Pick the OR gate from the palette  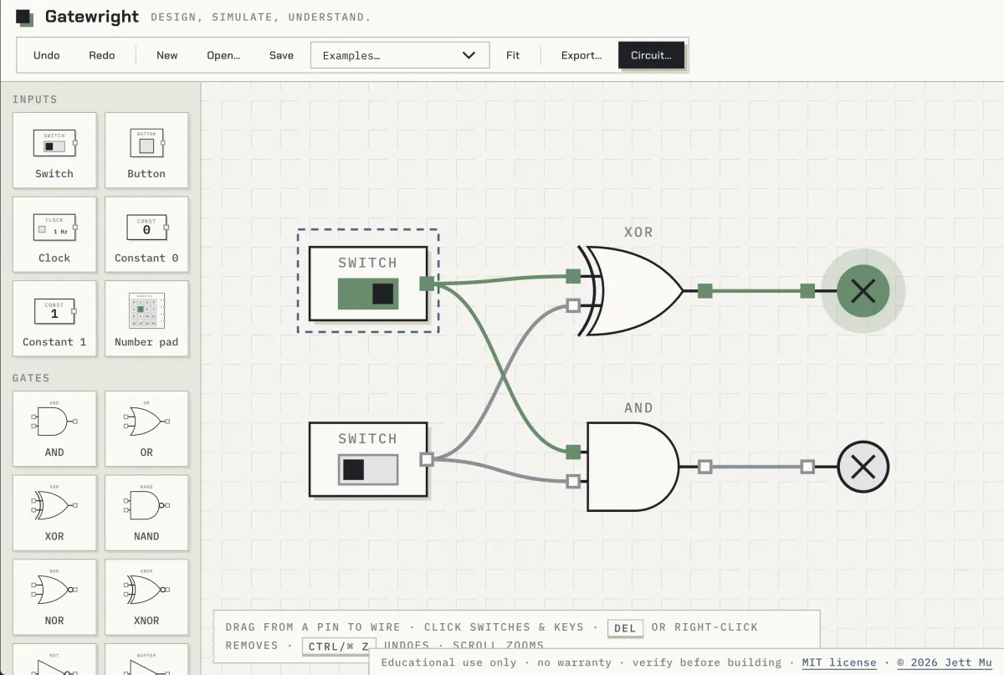pos(146,429)
